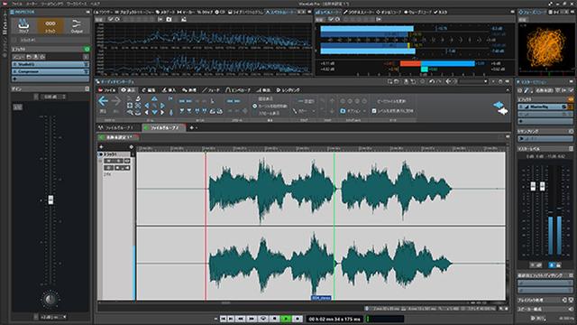This screenshot has height=325, width=577.
Task: Click the Play button in transport bar
Action: (286, 319)
